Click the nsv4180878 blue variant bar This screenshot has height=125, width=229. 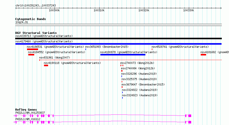(x=123, y=55)
